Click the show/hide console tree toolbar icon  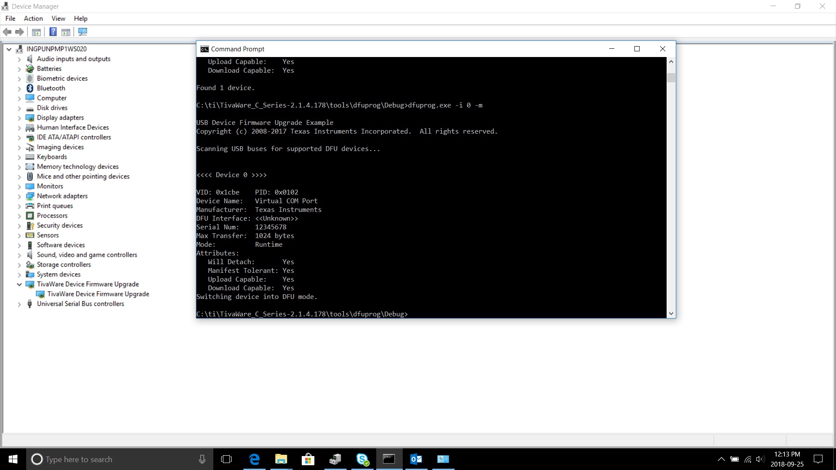click(37, 32)
